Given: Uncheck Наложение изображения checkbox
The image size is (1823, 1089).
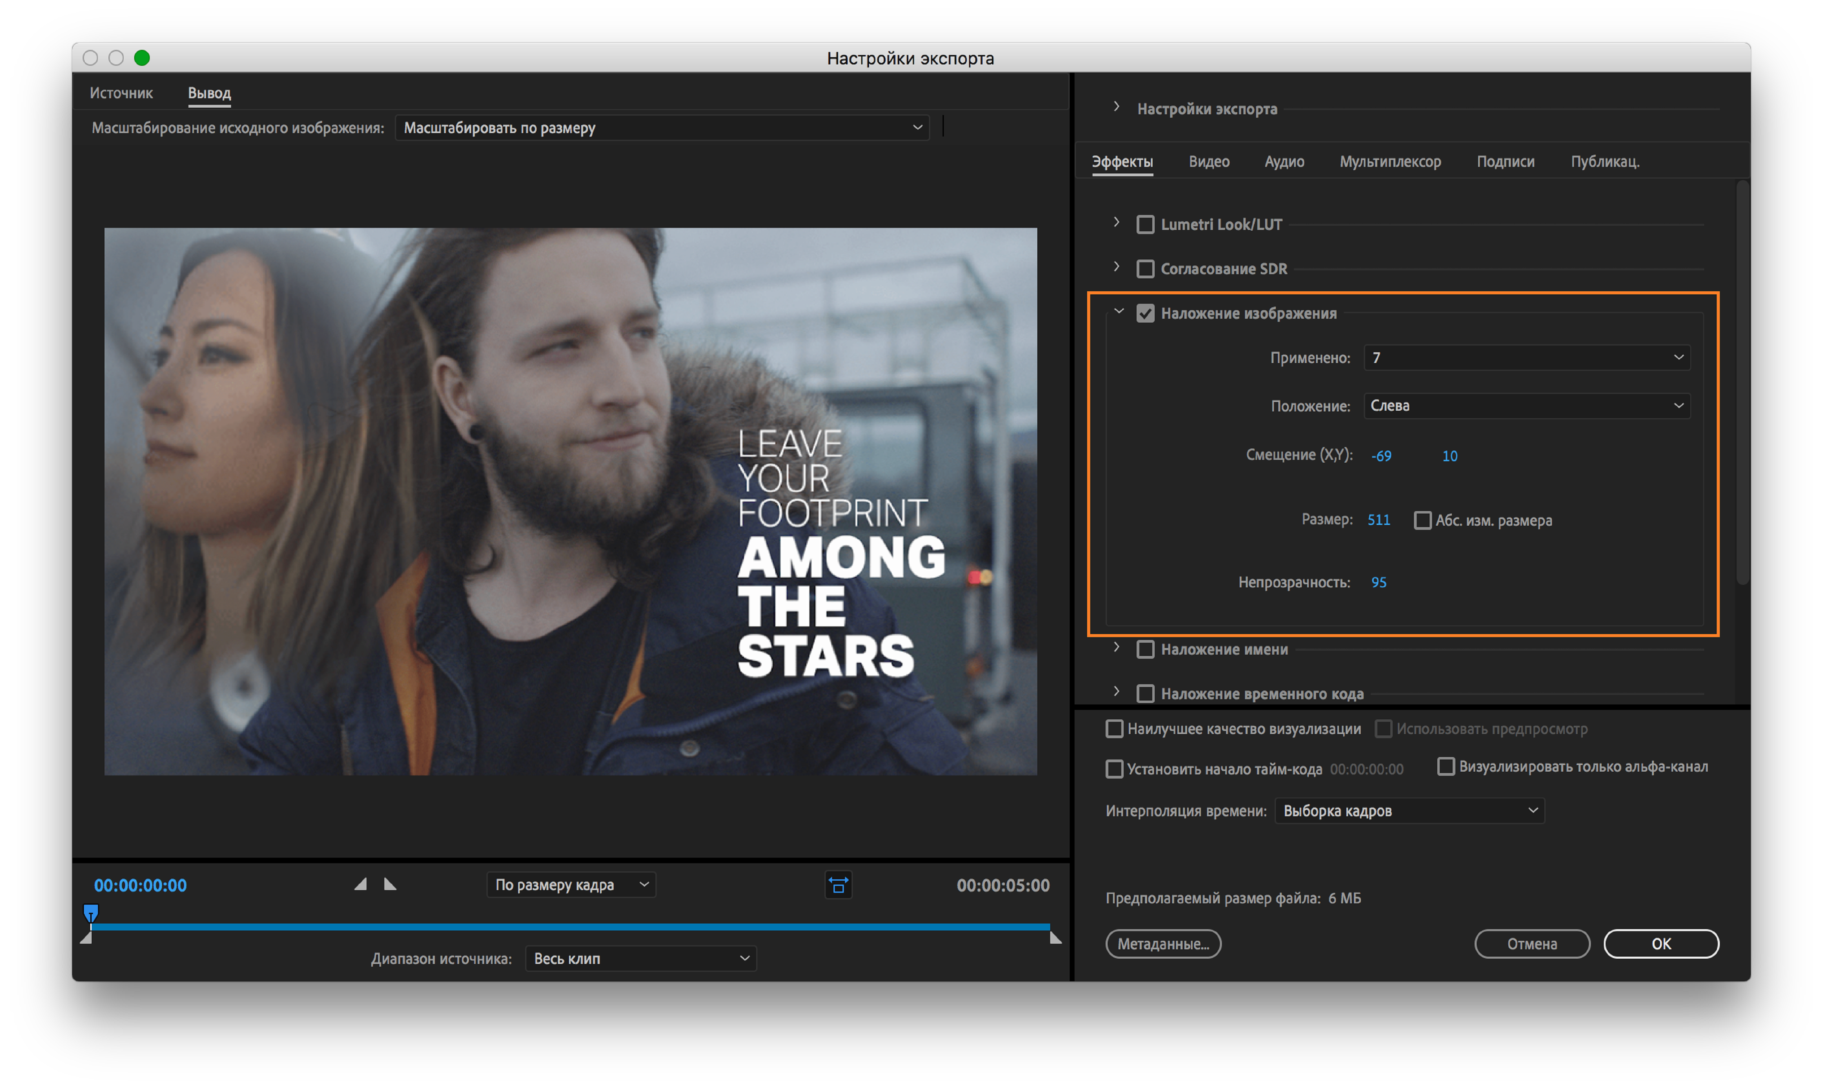Looking at the screenshot, I should click(x=1146, y=312).
